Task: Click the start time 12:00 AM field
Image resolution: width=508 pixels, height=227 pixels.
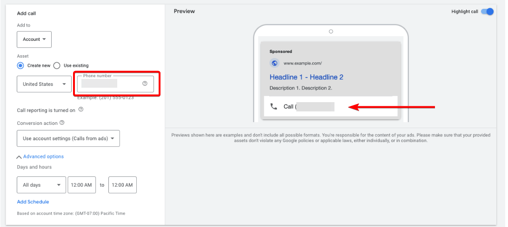Action: [x=82, y=185]
